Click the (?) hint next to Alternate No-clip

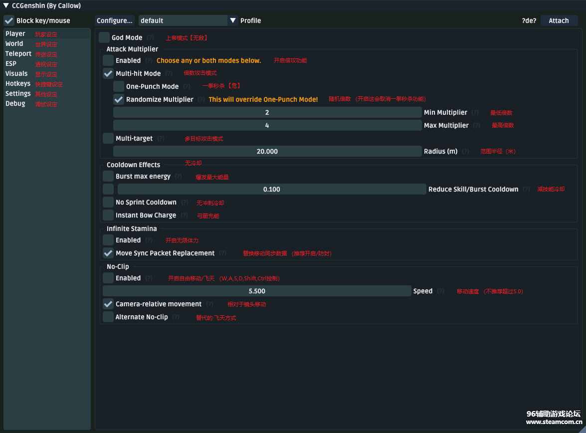(x=176, y=317)
